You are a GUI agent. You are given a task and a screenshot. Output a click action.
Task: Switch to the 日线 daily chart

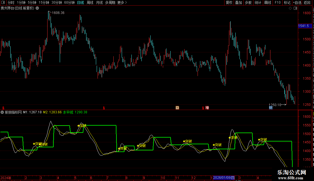[x=81, y=3]
